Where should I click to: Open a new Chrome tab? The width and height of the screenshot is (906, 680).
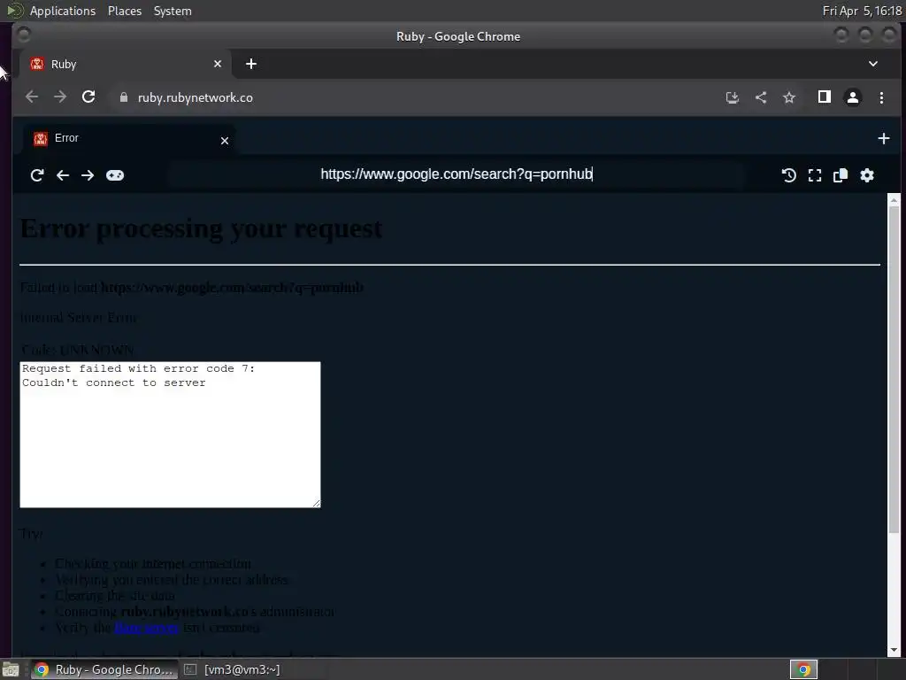click(x=250, y=64)
